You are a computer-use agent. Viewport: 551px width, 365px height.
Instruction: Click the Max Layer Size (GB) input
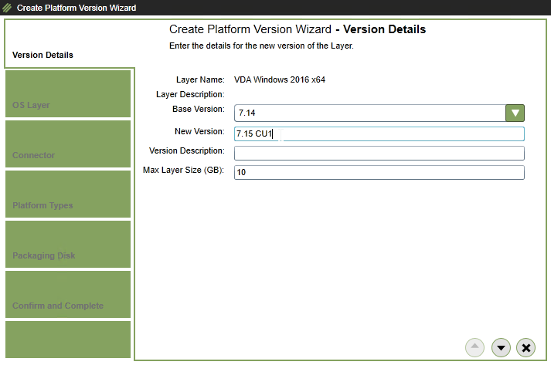pyautogui.click(x=379, y=172)
